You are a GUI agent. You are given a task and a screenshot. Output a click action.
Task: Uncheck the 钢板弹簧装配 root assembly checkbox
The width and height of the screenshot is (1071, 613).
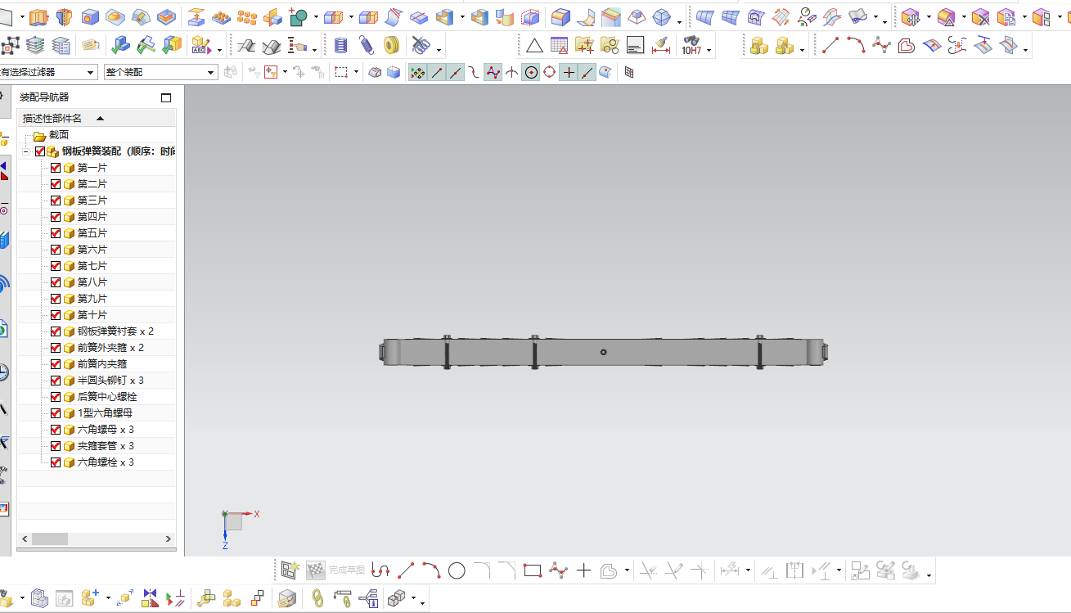(40, 151)
